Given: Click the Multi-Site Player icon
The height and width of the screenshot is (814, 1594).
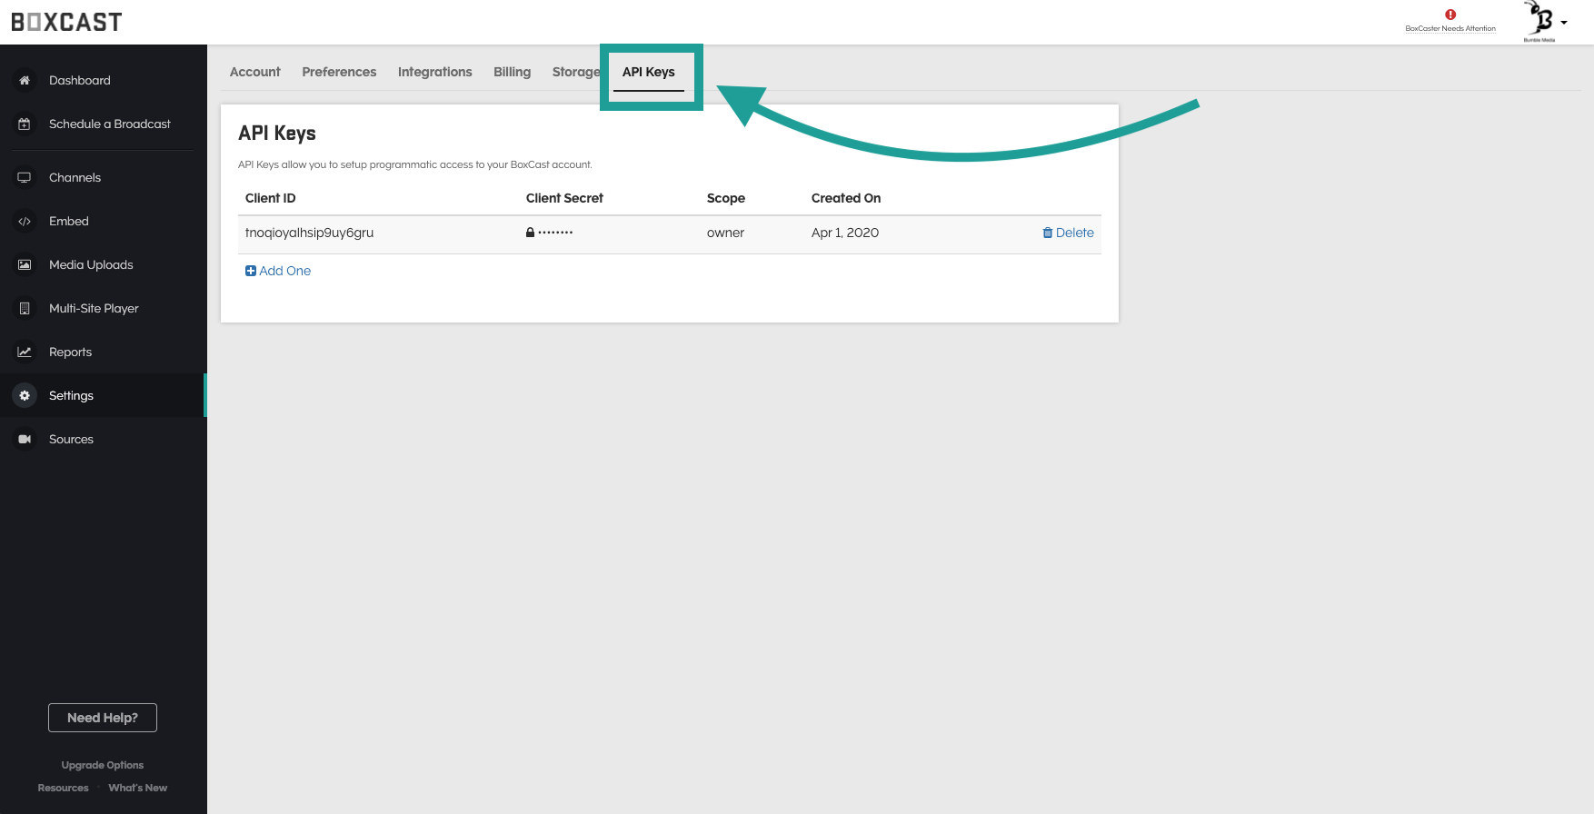Looking at the screenshot, I should coord(25,309).
